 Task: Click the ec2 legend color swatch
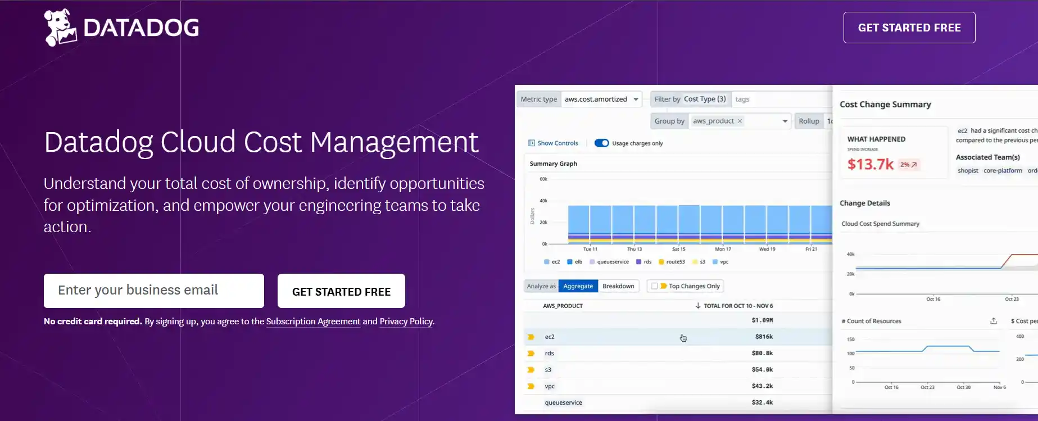click(547, 262)
